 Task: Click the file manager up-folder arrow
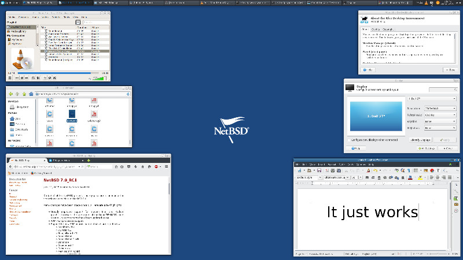pyautogui.click(x=24, y=94)
